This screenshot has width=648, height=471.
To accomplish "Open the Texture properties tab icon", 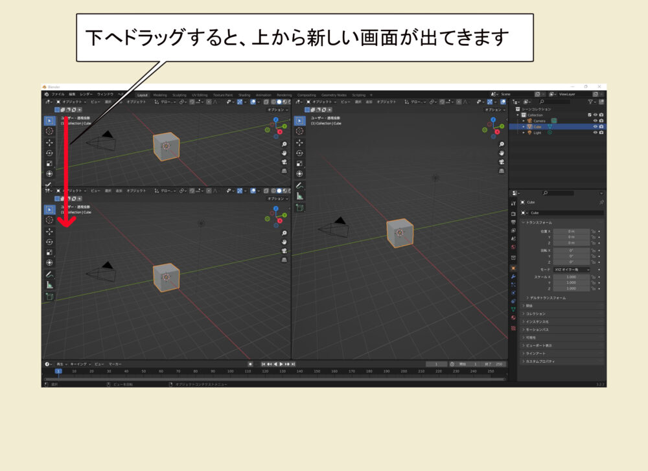I will coord(513,328).
